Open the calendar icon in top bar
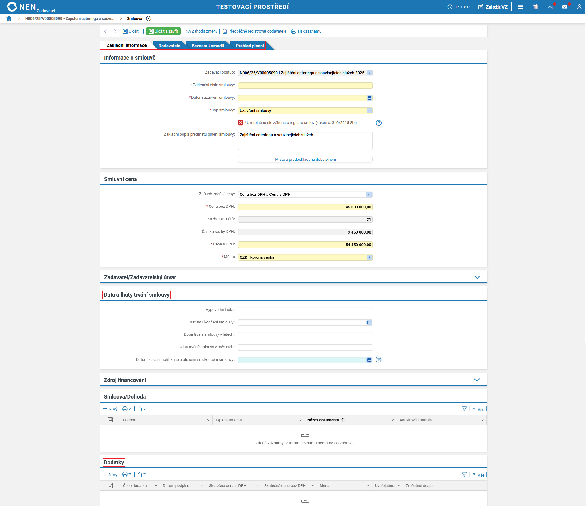 (535, 7)
